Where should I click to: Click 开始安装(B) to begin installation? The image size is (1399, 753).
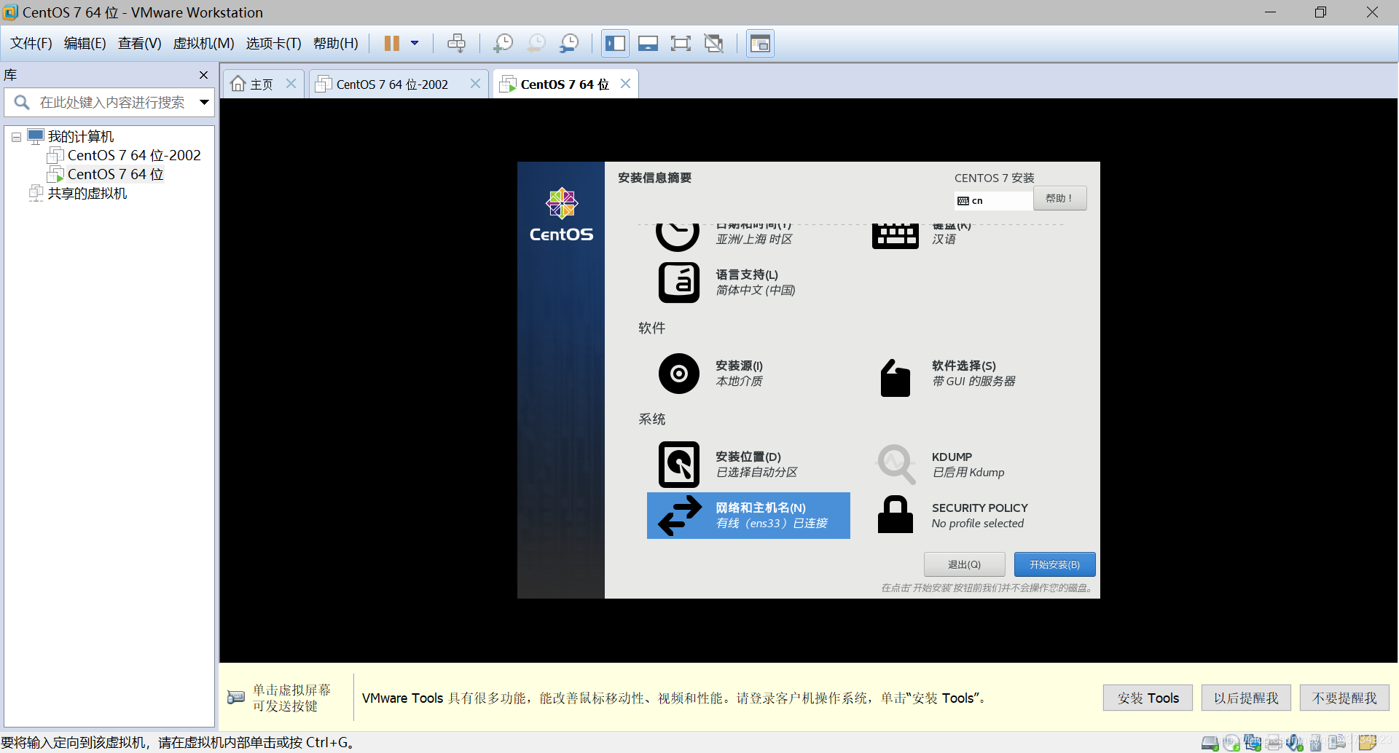coord(1054,564)
